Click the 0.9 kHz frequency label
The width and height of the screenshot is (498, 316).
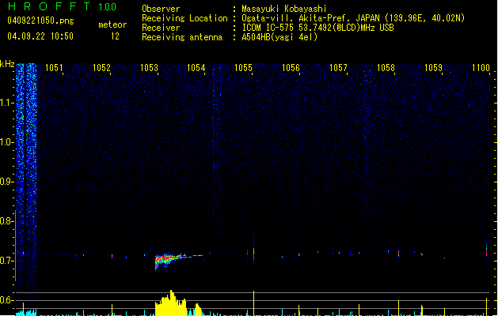[x=6, y=182]
